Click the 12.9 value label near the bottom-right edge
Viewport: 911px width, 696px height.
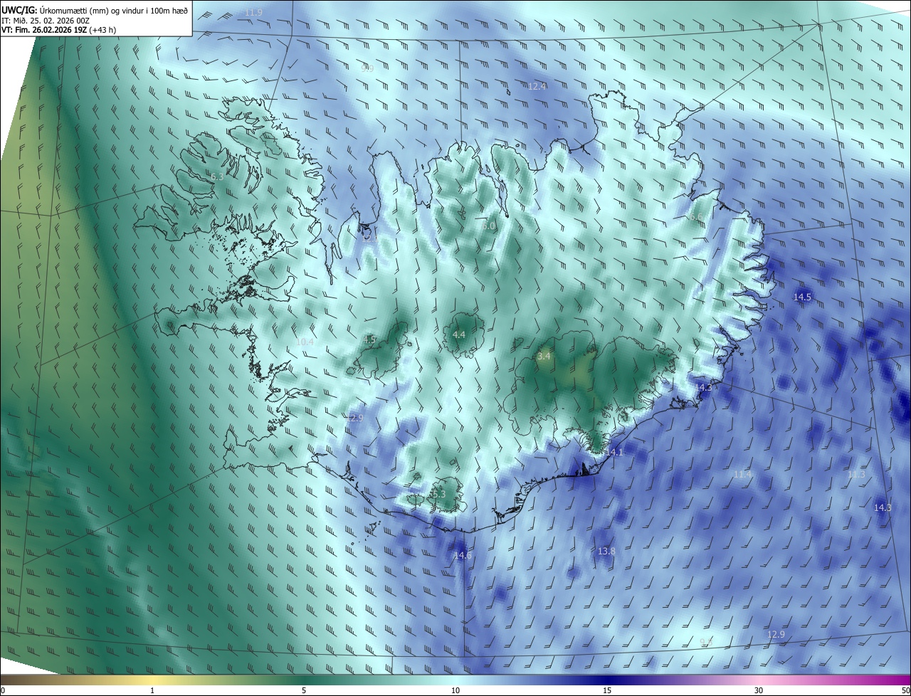[776, 634]
